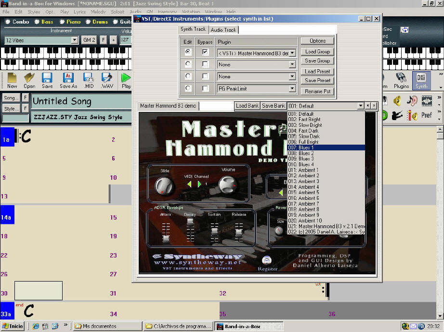444x332 pixels.
Task: Open Internet Explorer quick launch icon
Action: click(36, 326)
